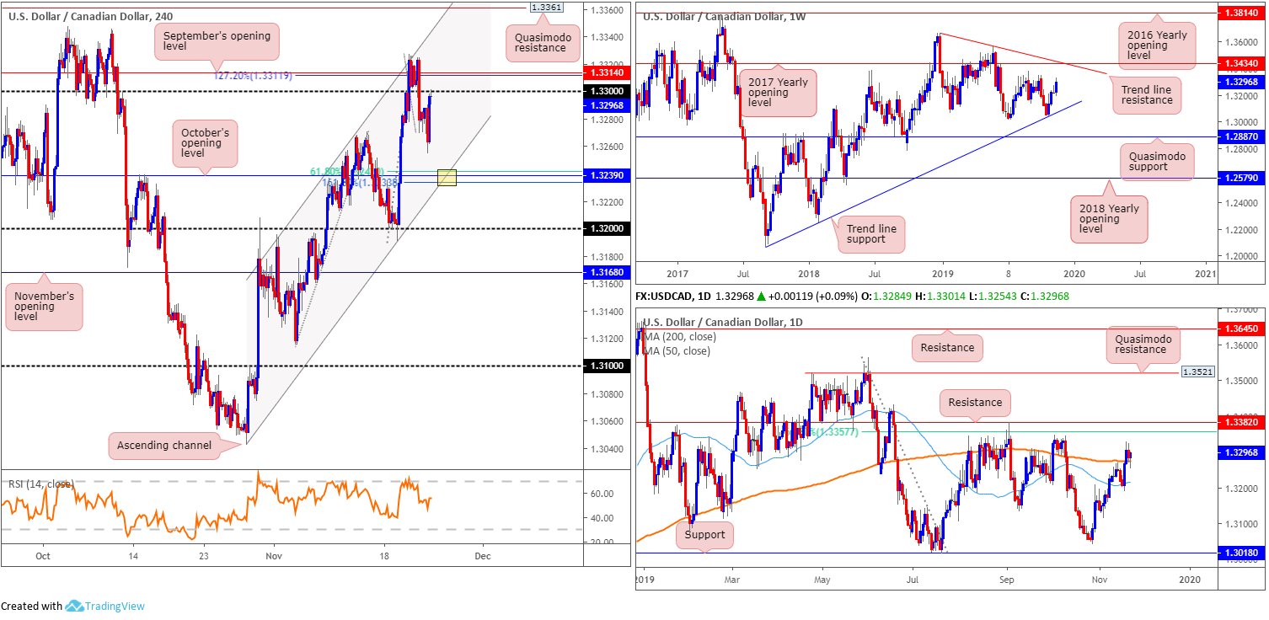Image resolution: width=1269 pixels, height=620 pixels.
Task: Click the 127.20%(1.33119) Fibonacci label
Action: 254,74
